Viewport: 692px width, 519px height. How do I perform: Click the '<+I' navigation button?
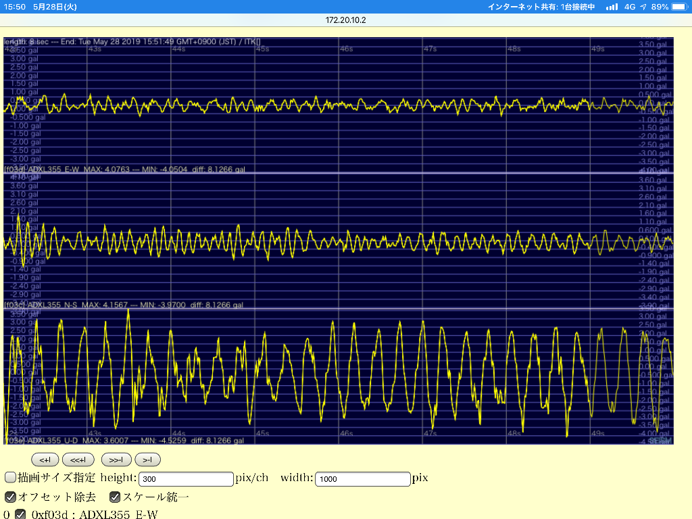pyautogui.click(x=45, y=460)
